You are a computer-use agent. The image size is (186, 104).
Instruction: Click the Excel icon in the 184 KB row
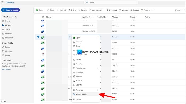43,94
